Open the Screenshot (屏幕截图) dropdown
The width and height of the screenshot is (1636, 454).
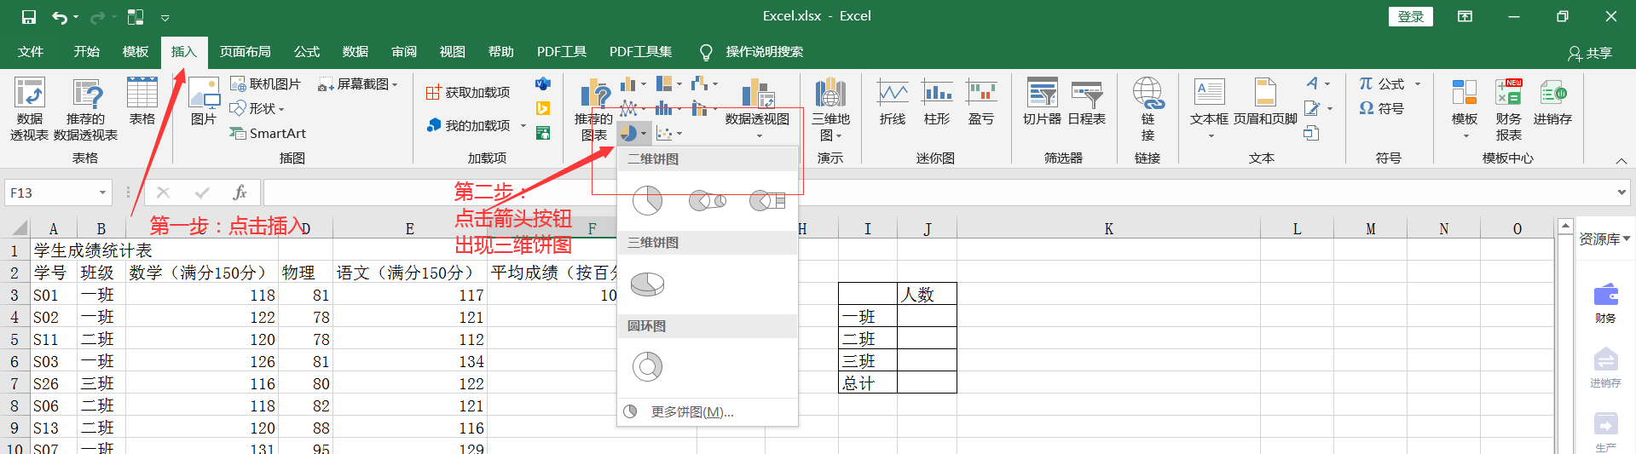tap(358, 83)
